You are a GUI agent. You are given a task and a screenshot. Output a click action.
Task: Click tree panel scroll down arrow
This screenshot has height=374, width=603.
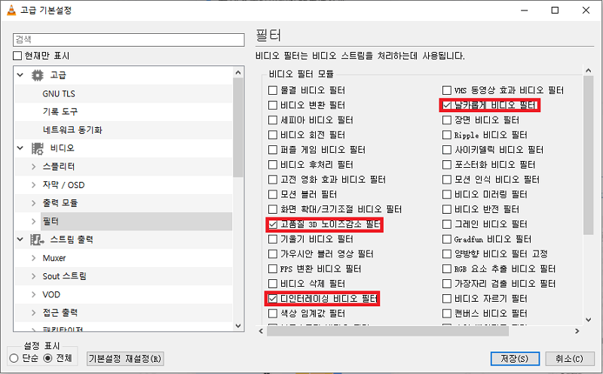tap(238, 326)
